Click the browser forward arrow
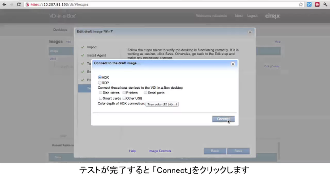Image resolution: width=330 pixels, height=185 pixels. (x=11, y=4)
